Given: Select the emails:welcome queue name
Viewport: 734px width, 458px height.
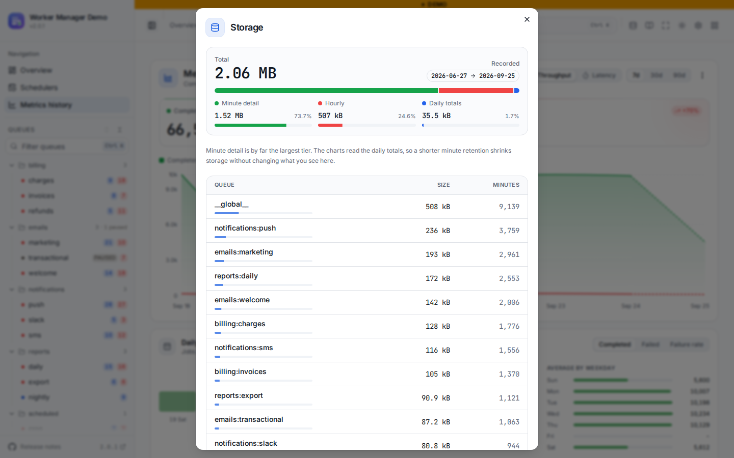Looking at the screenshot, I should pyautogui.click(x=242, y=300).
